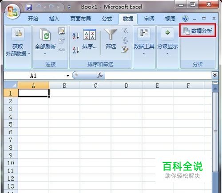Toggle the 筛选 filter funnel

click(111, 39)
